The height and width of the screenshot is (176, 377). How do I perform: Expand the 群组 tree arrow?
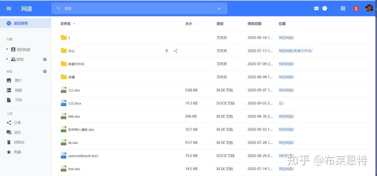(7, 59)
